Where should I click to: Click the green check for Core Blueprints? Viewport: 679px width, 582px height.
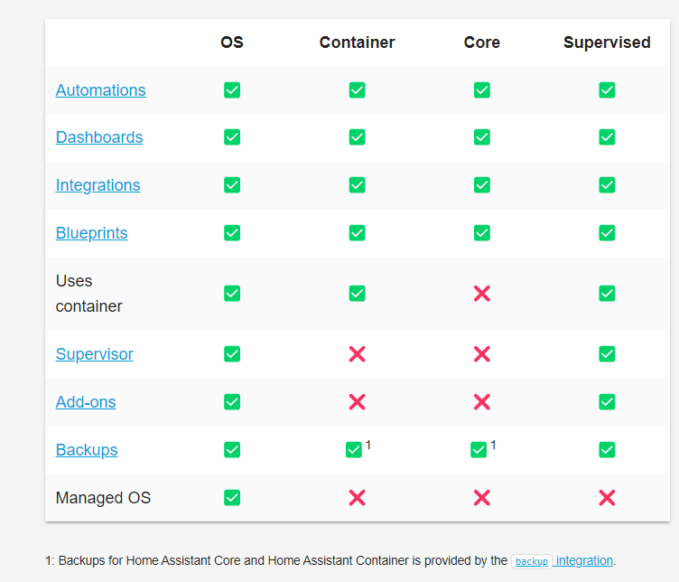[x=482, y=233]
